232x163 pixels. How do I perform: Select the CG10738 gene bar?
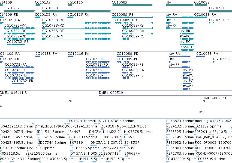click(x=77, y=11)
